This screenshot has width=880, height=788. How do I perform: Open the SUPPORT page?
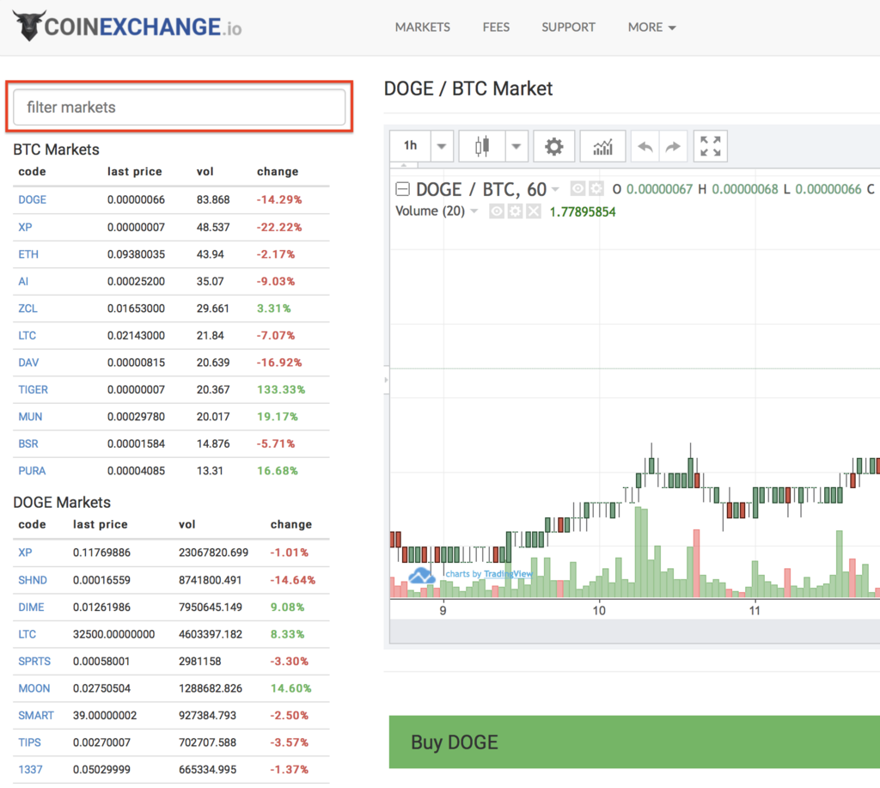[x=568, y=27]
